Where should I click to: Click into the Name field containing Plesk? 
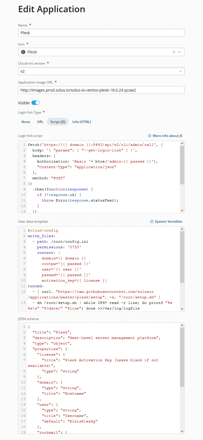pyautogui.click(x=101, y=33)
